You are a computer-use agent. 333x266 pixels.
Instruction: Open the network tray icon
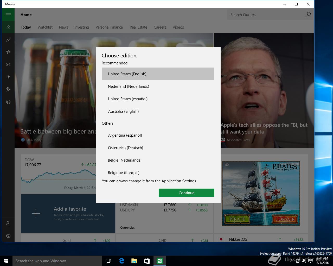tap(298, 261)
